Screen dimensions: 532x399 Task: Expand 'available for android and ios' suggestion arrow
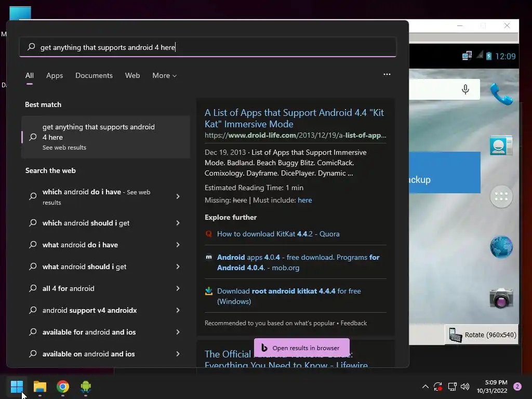click(x=178, y=332)
